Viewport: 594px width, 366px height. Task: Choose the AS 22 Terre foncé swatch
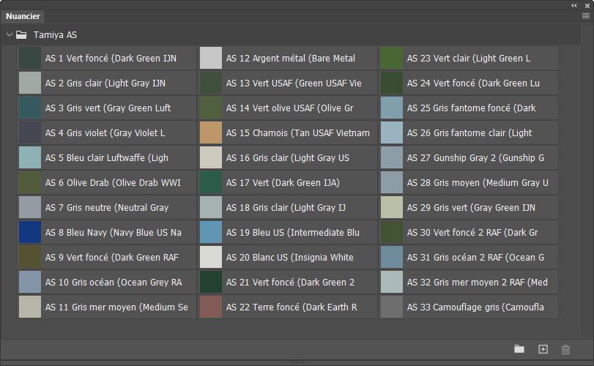[x=211, y=307]
